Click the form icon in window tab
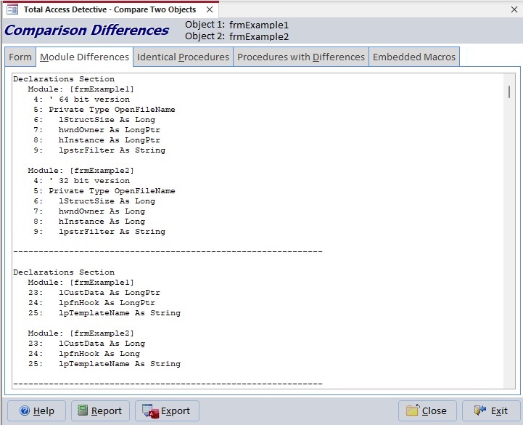Viewport: 523px width, 425px height. point(12,9)
